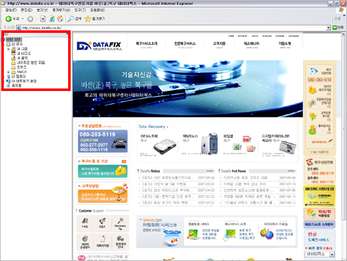Viewport: 347px width, 261px height.
Task: Click the green recovery cost banner
Action: (103, 171)
